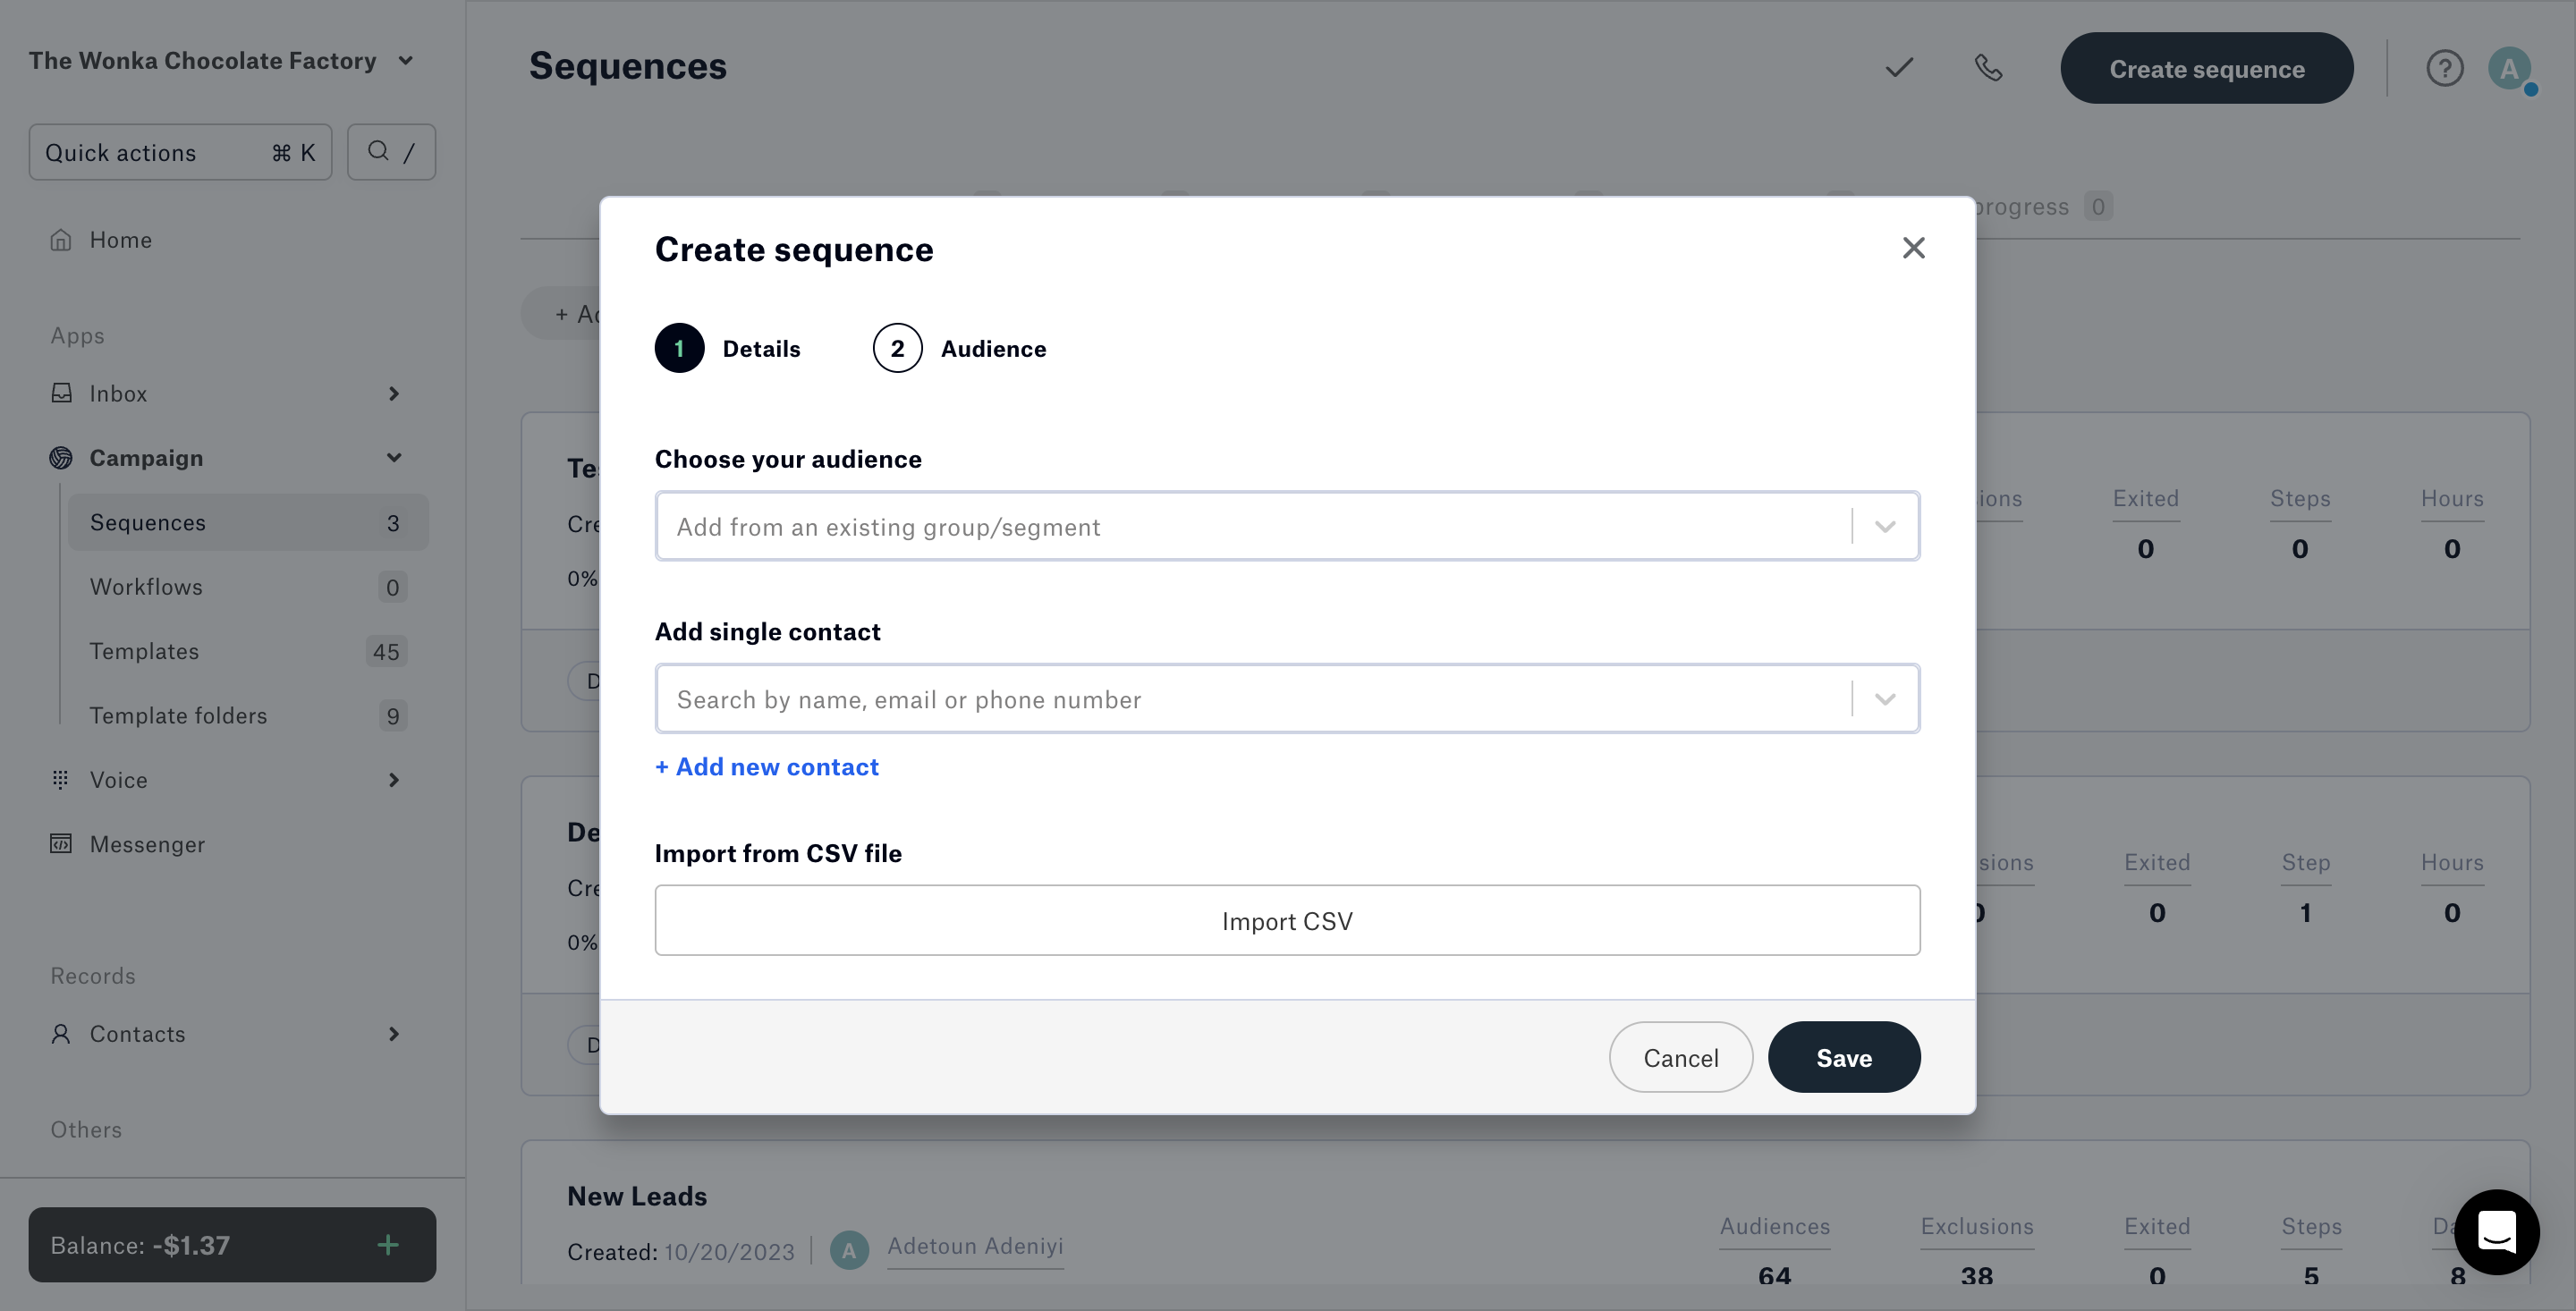The width and height of the screenshot is (2576, 1311).
Task: Click the search magnifier button in sidebar
Action: (391, 152)
